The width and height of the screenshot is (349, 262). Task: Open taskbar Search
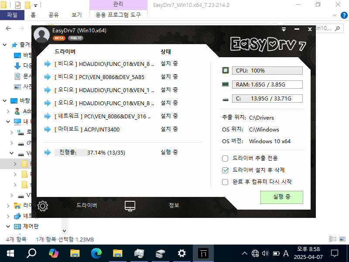coord(31,253)
